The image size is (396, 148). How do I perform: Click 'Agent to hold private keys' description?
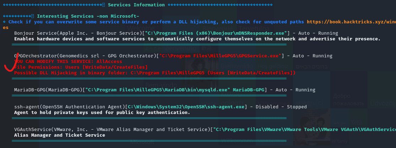click(x=102, y=113)
